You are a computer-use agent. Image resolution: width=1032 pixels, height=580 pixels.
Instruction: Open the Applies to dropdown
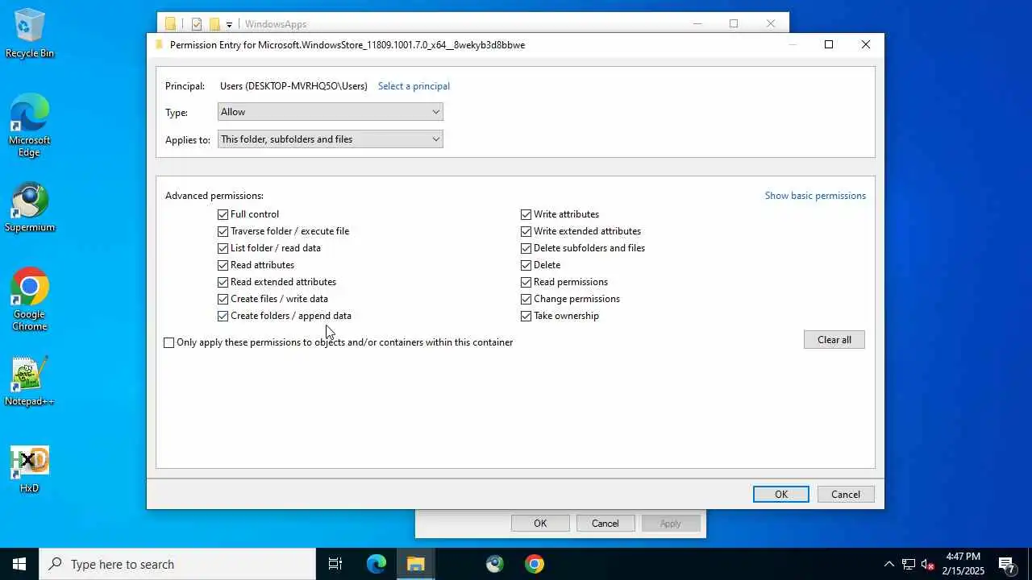pyautogui.click(x=331, y=139)
